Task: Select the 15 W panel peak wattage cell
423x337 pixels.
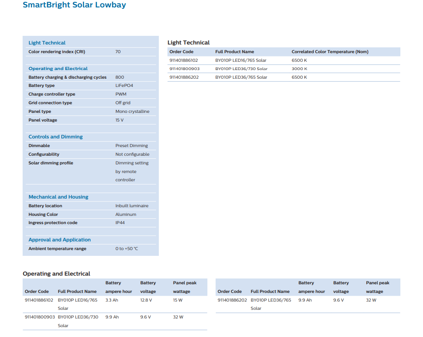Action: [178, 300]
